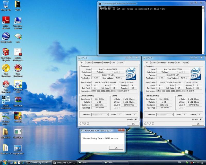Launch the PC Wizard 2008 shortcut
This screenshot has width=206, height=165.
tap(18, 87)
